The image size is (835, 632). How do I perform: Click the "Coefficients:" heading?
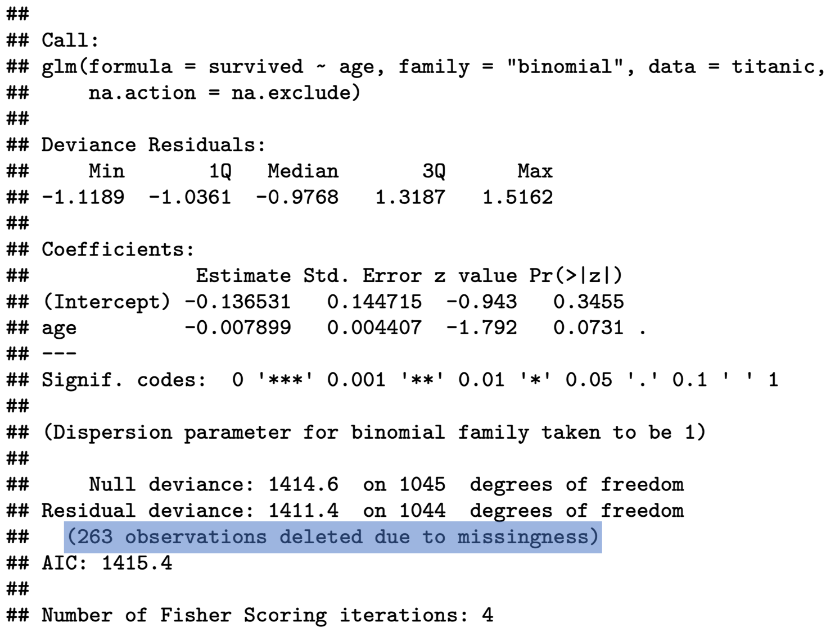click(x=118, y=249)
